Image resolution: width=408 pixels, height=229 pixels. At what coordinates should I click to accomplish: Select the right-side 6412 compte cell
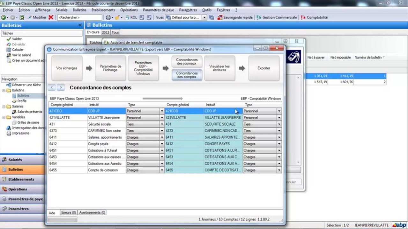coord(184,144)
